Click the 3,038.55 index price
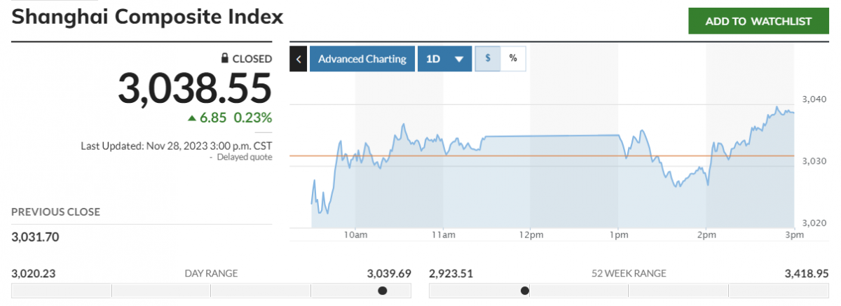This screenshot has height=306, width=841. click(x=194, y=88)
